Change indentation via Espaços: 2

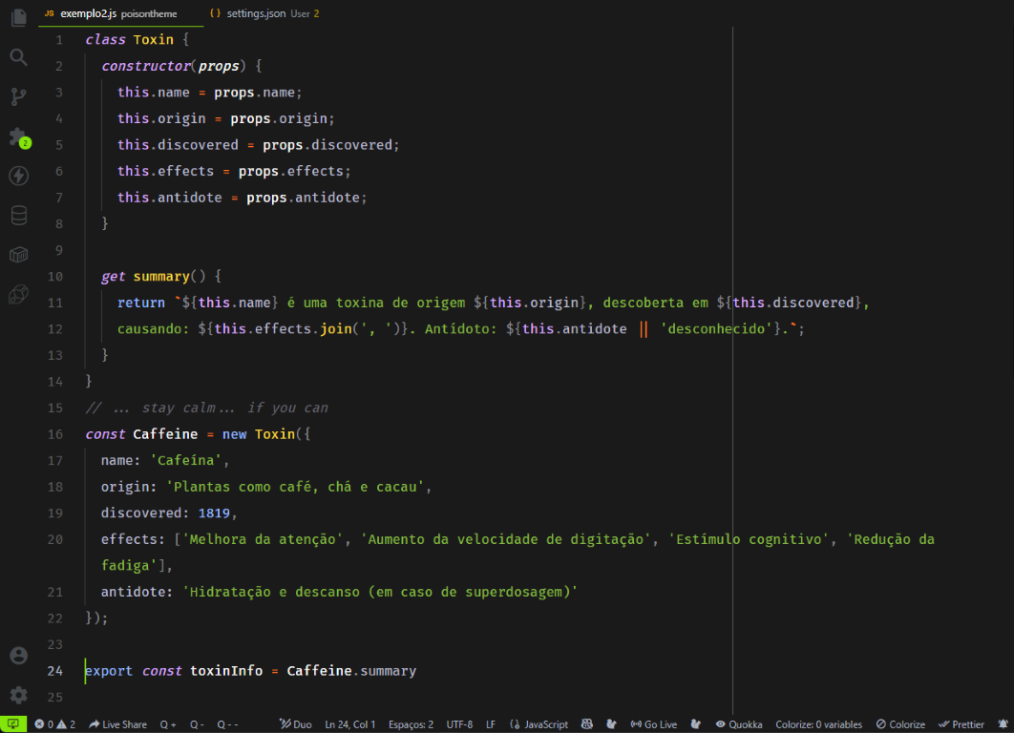click(412, 724)
